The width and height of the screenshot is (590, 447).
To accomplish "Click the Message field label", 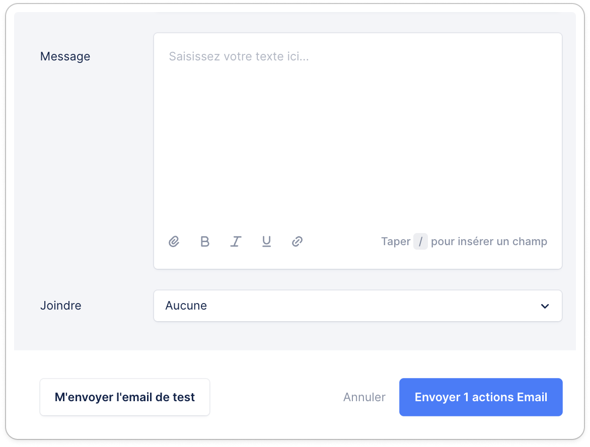I will tap(65, 56).
